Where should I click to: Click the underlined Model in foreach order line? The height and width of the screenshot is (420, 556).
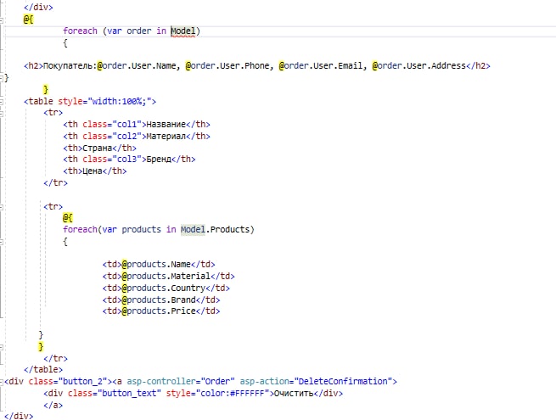[x=183, y=31]
